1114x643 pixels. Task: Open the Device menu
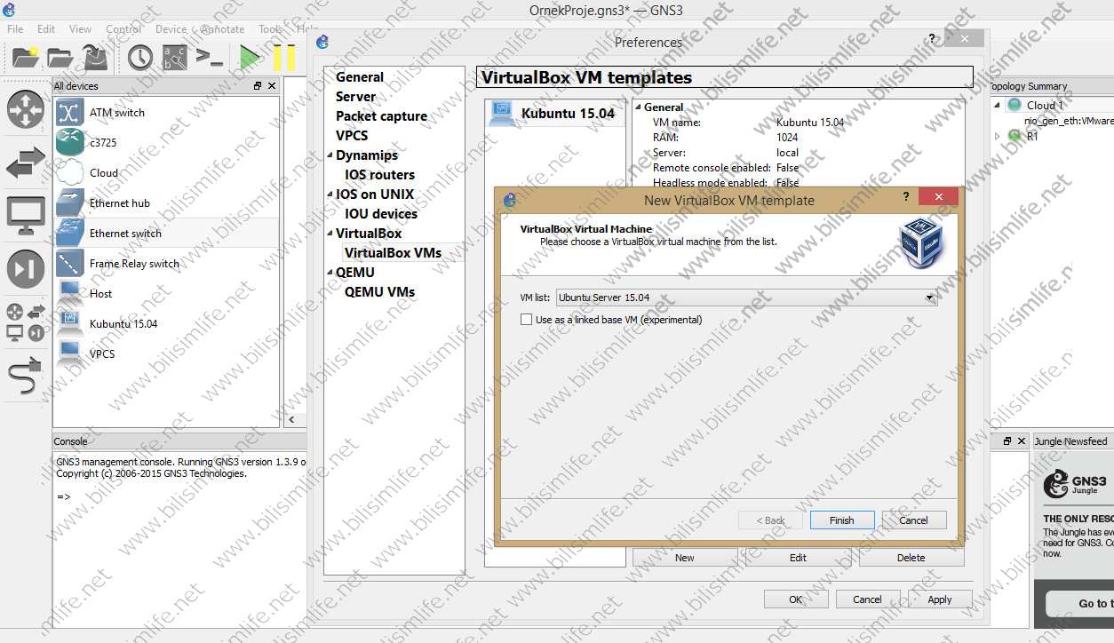(x=171, y=29)
